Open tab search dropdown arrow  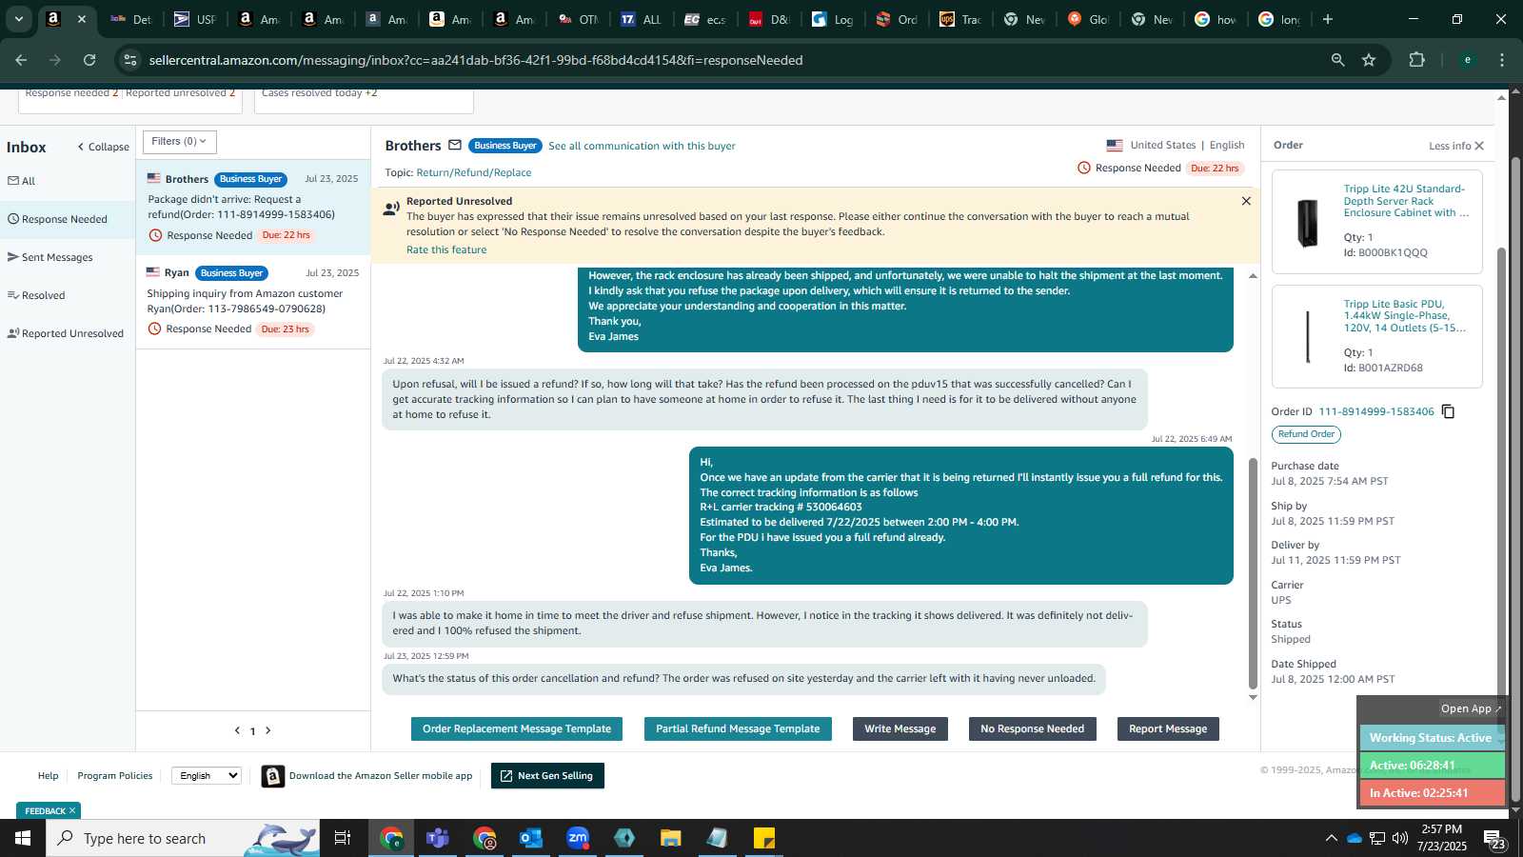coord(18,19)
